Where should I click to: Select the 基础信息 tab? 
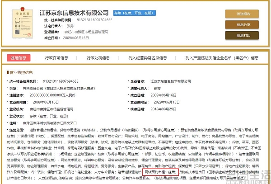[x=19, y=58]
